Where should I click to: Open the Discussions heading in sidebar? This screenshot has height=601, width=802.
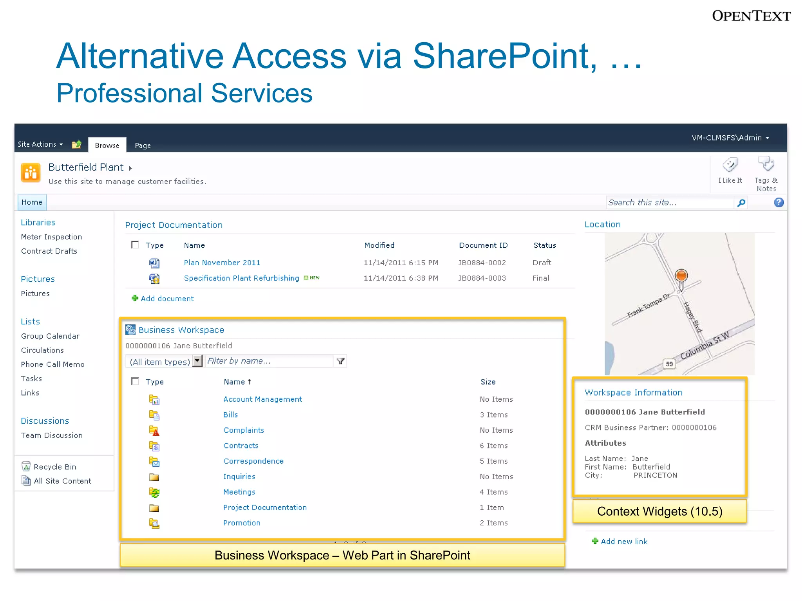pyautogui.click(x=45, y=421)
